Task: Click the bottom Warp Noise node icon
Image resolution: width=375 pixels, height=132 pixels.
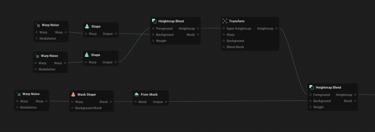Action: pyautogui.click(x=19, y=94)
